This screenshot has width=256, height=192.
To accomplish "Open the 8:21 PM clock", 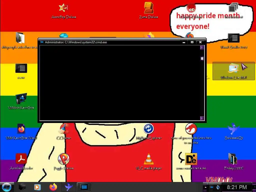I will (x=237, y=187).
